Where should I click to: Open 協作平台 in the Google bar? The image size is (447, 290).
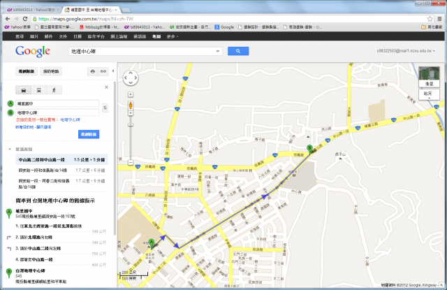click(96, 36)
